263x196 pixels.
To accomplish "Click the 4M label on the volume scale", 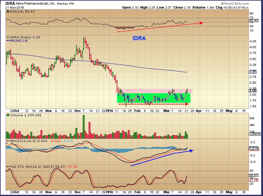I will coord(252,125).
